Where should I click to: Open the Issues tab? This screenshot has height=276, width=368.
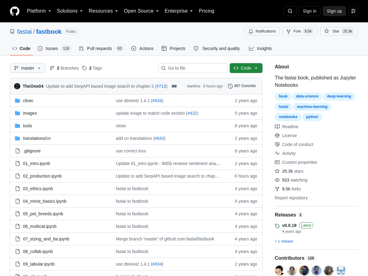pyautogui.click(x=54, y=48)
